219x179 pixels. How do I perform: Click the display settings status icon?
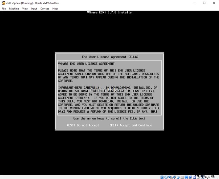tap(186, 177)
